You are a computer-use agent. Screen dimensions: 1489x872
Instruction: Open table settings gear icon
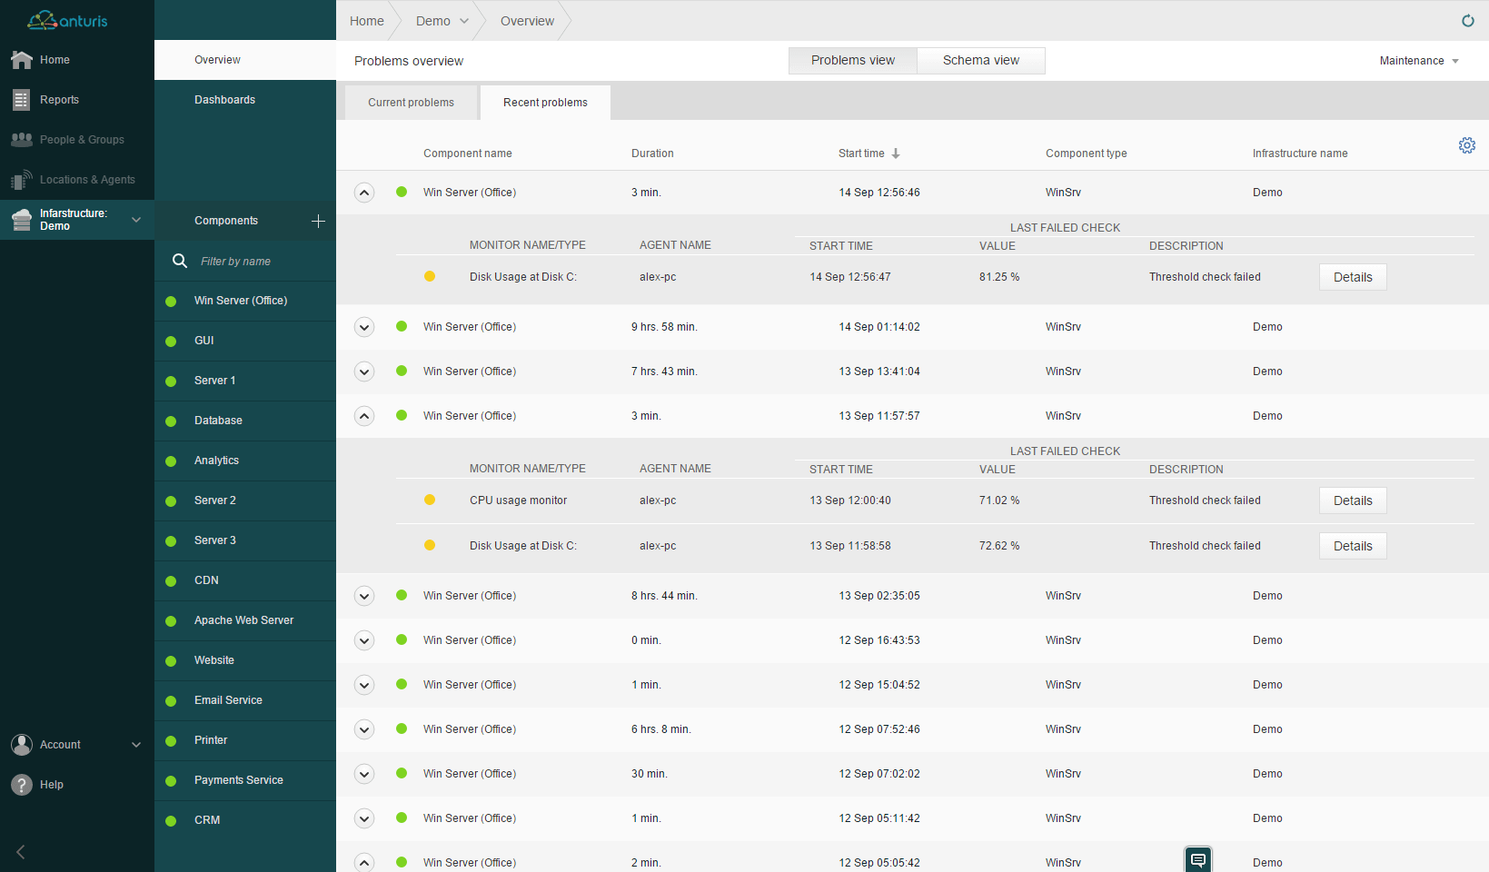1466,145
